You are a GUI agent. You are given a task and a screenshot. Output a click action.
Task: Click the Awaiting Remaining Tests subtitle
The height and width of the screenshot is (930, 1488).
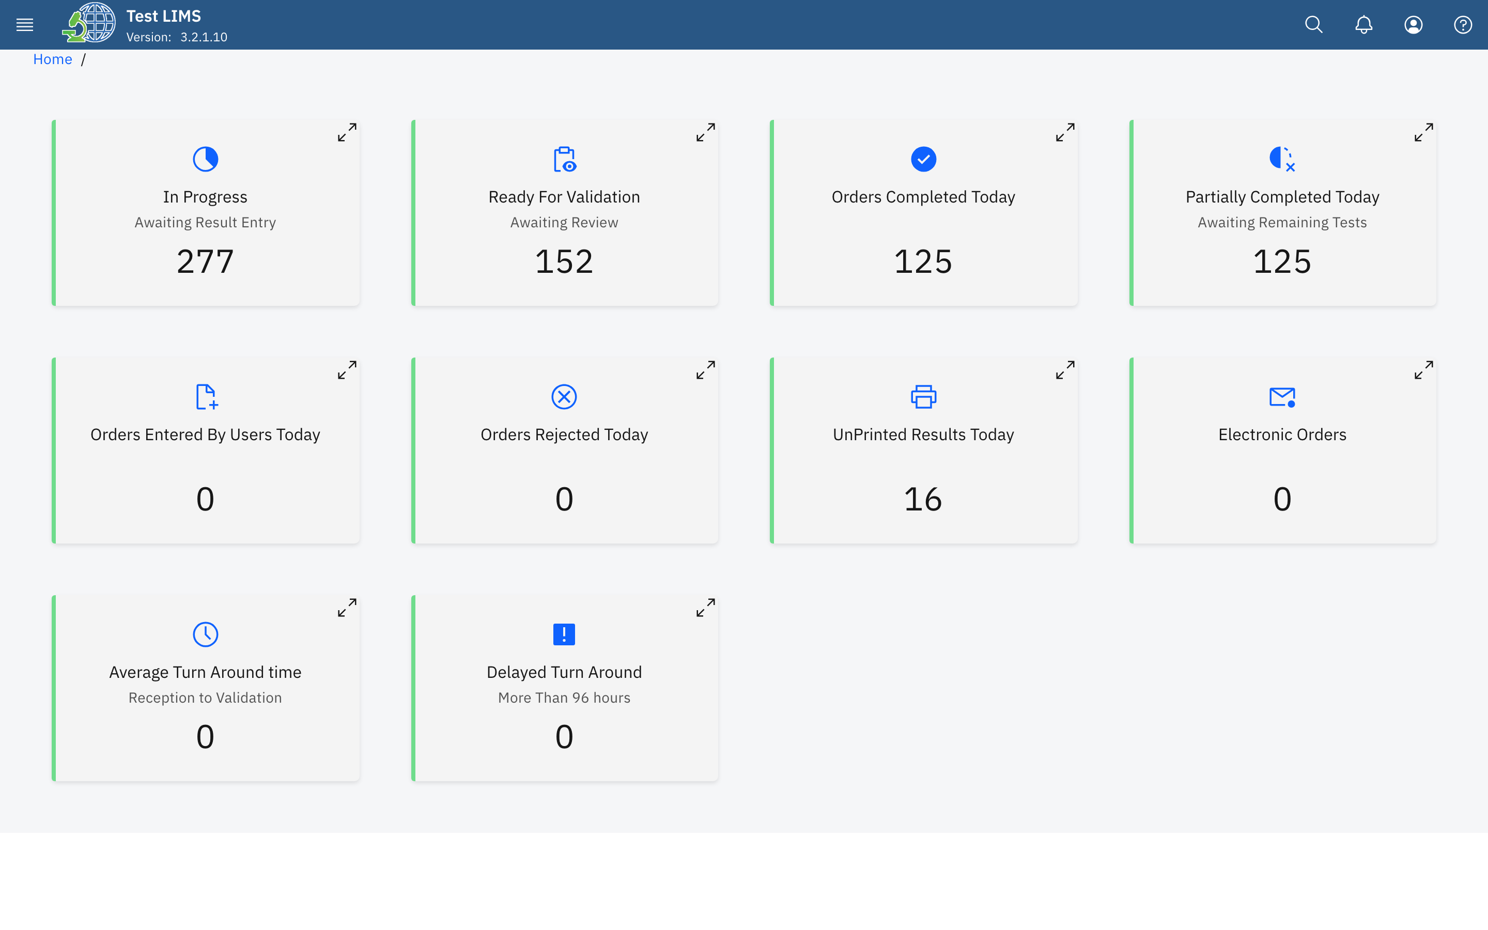tap(1282, 222)
